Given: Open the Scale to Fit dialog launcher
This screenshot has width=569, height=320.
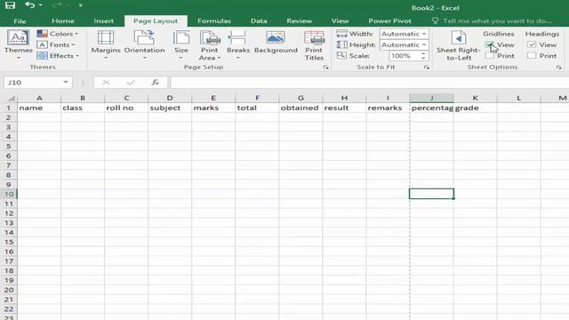Looking at the screenshot, I should [x=427, y=68].
